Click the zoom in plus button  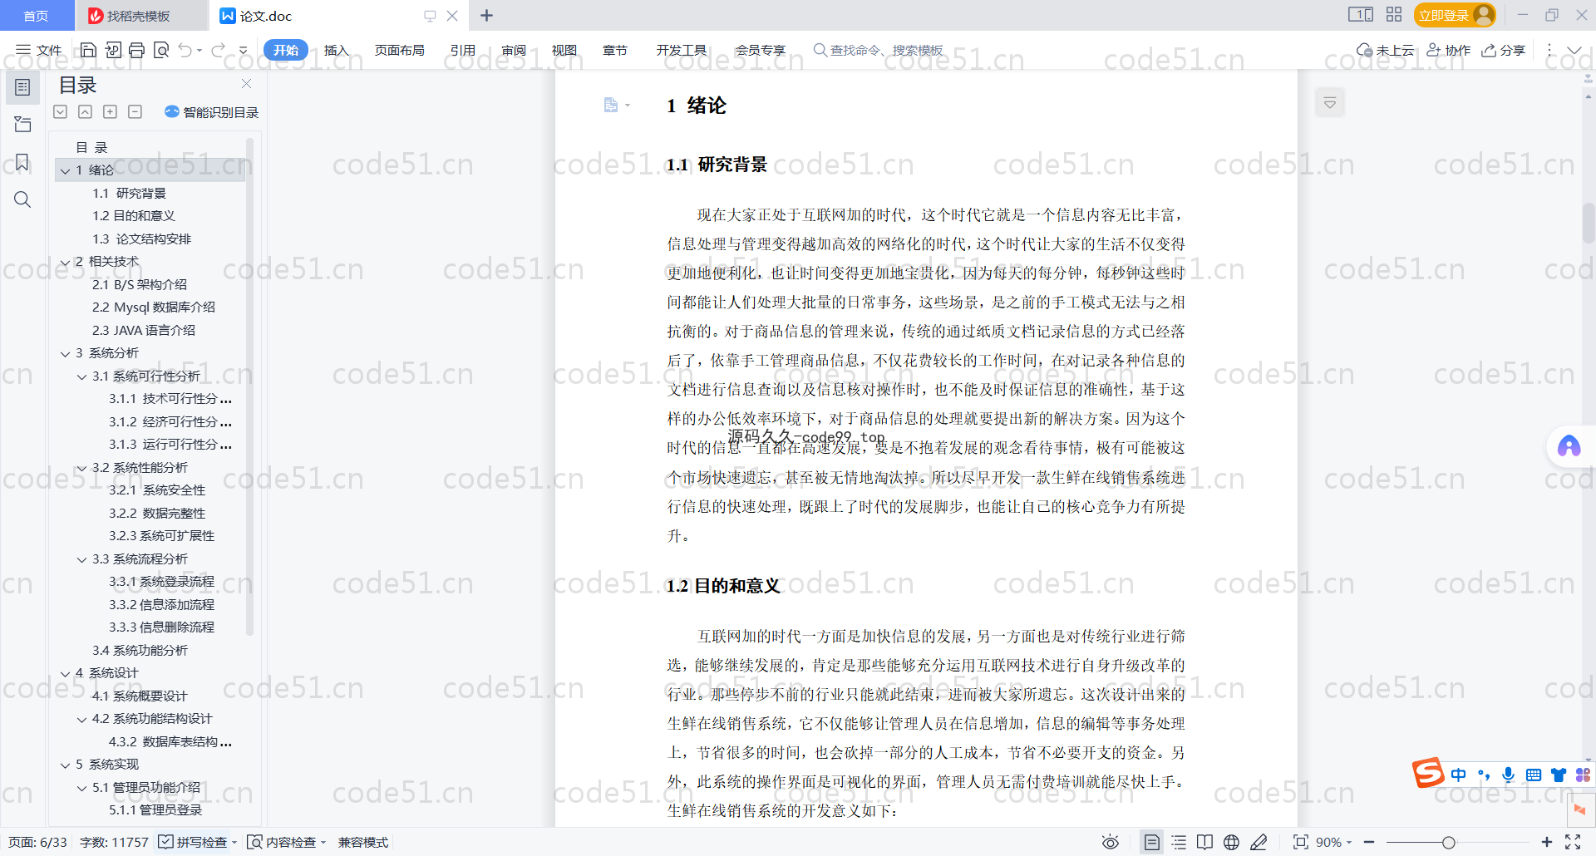click(x=1546, y=842)
